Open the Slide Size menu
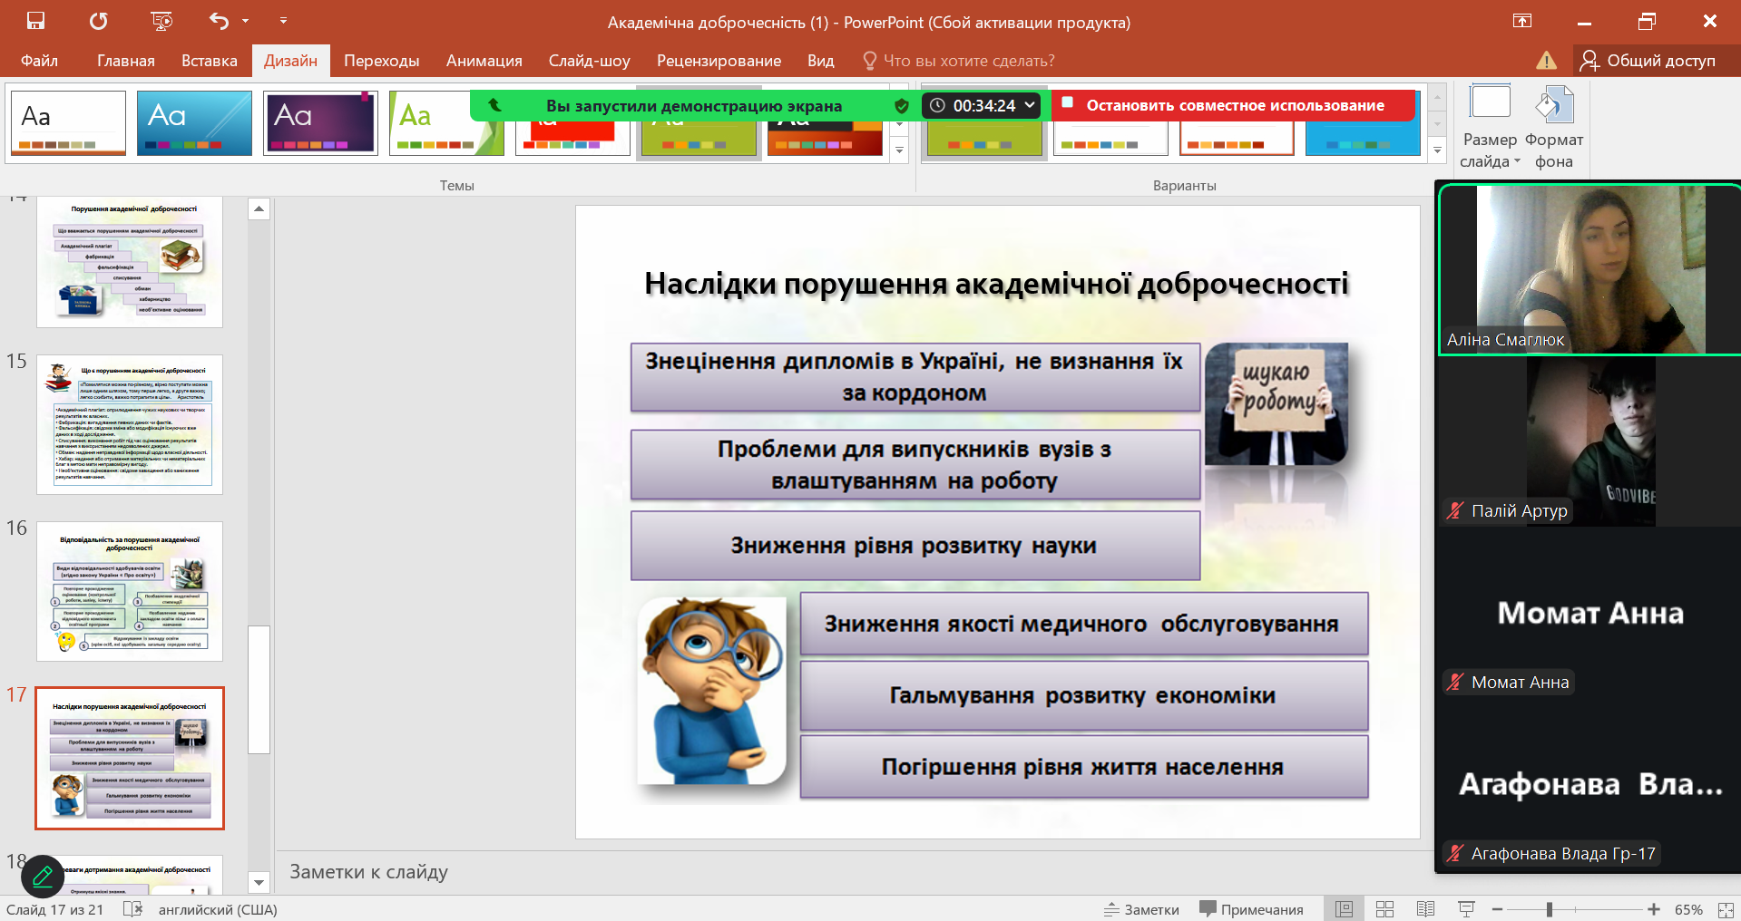 coord(1490,127)
